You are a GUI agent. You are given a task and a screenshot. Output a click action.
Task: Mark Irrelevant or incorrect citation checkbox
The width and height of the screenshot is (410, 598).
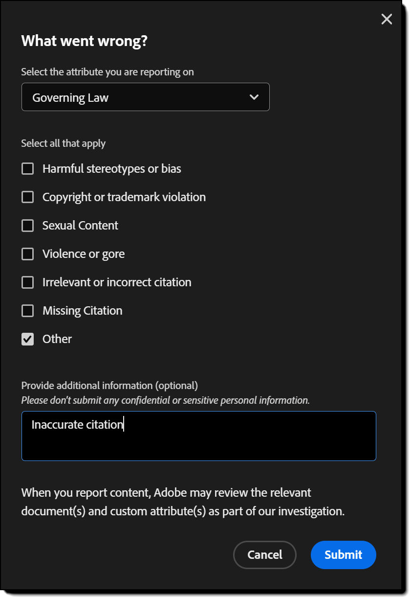28,282
